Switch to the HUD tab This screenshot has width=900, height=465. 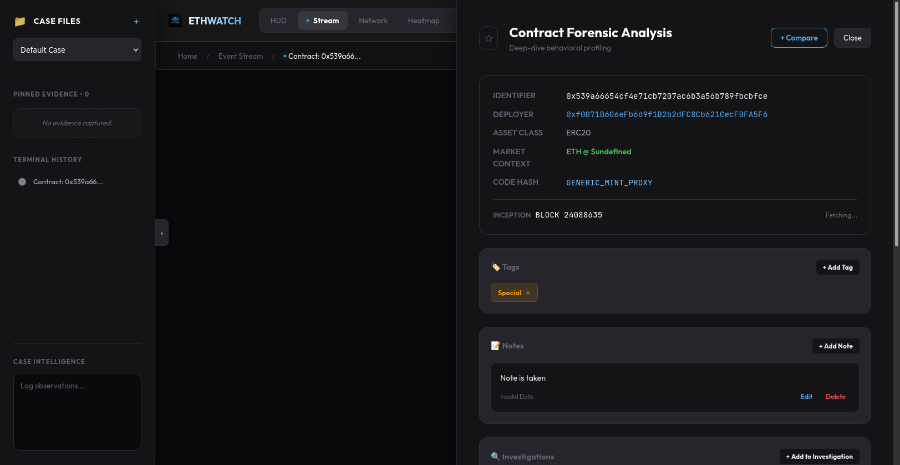pyautogui.click(x=278, y=21)
